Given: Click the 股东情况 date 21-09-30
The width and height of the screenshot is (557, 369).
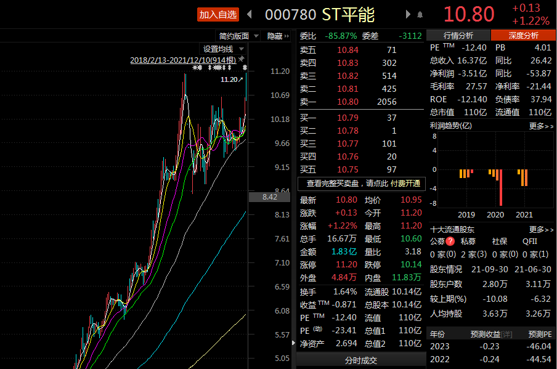Looking at the screenshot, I should (489, 270).
